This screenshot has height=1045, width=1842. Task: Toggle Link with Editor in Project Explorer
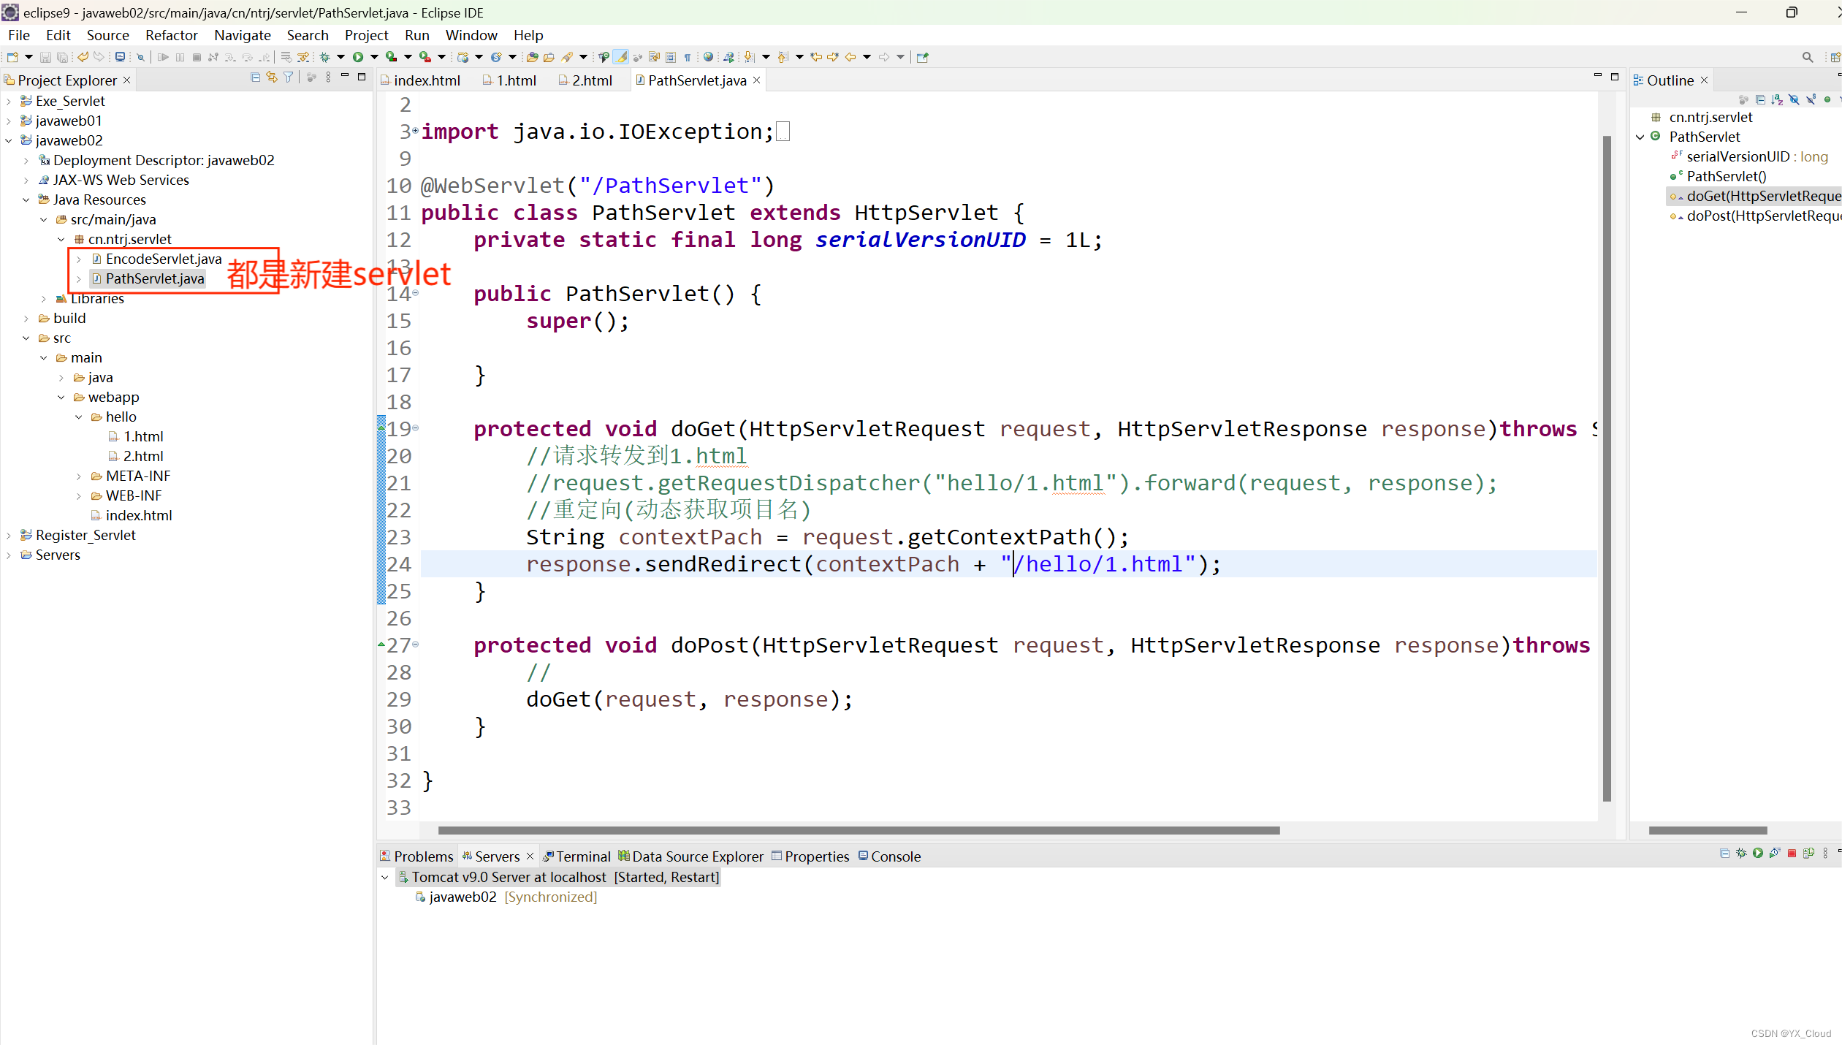pyautogui.click(x=271, y=78)
